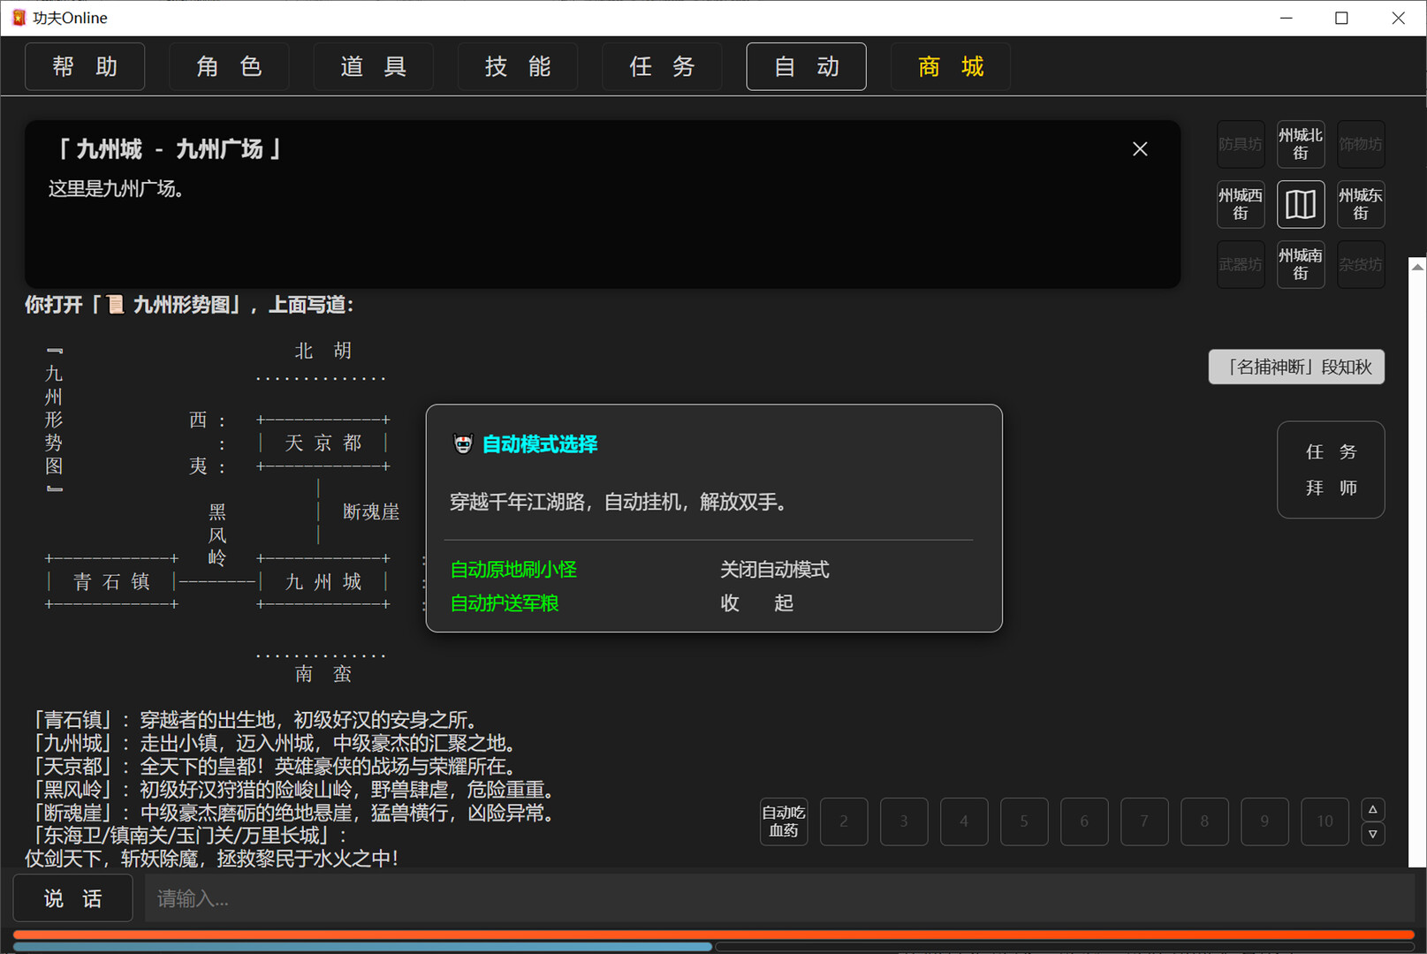Open the 九州地图 map book icon

coord(1300,204)
